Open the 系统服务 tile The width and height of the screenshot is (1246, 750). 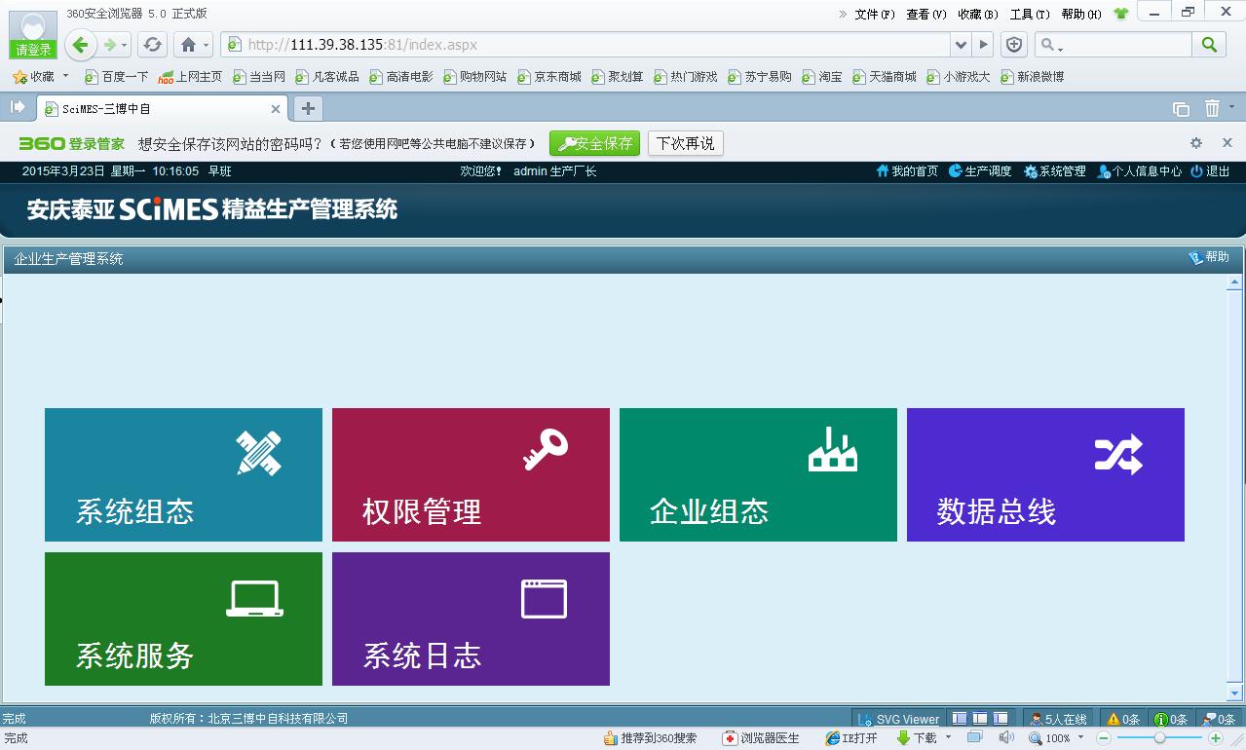pos(183,619)
